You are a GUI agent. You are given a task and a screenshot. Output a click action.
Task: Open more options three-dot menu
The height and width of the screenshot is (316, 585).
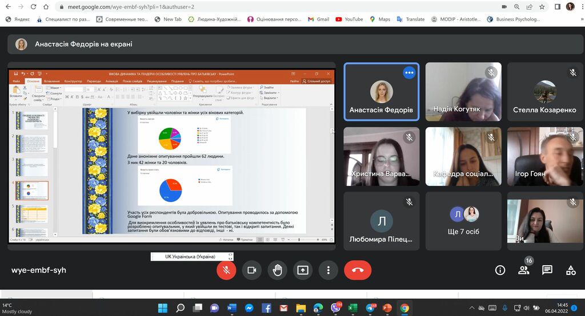click(x=328, y=270)
